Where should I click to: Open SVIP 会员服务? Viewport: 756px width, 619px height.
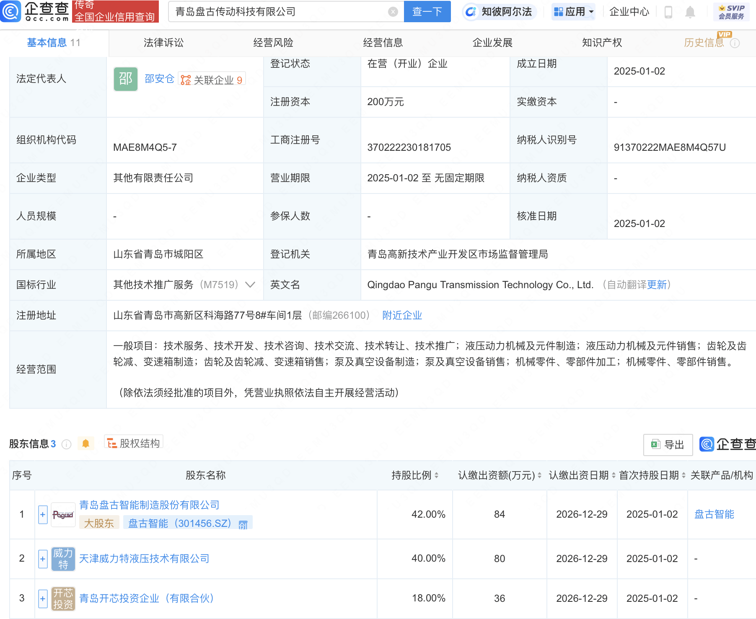(x=731, y=11)
